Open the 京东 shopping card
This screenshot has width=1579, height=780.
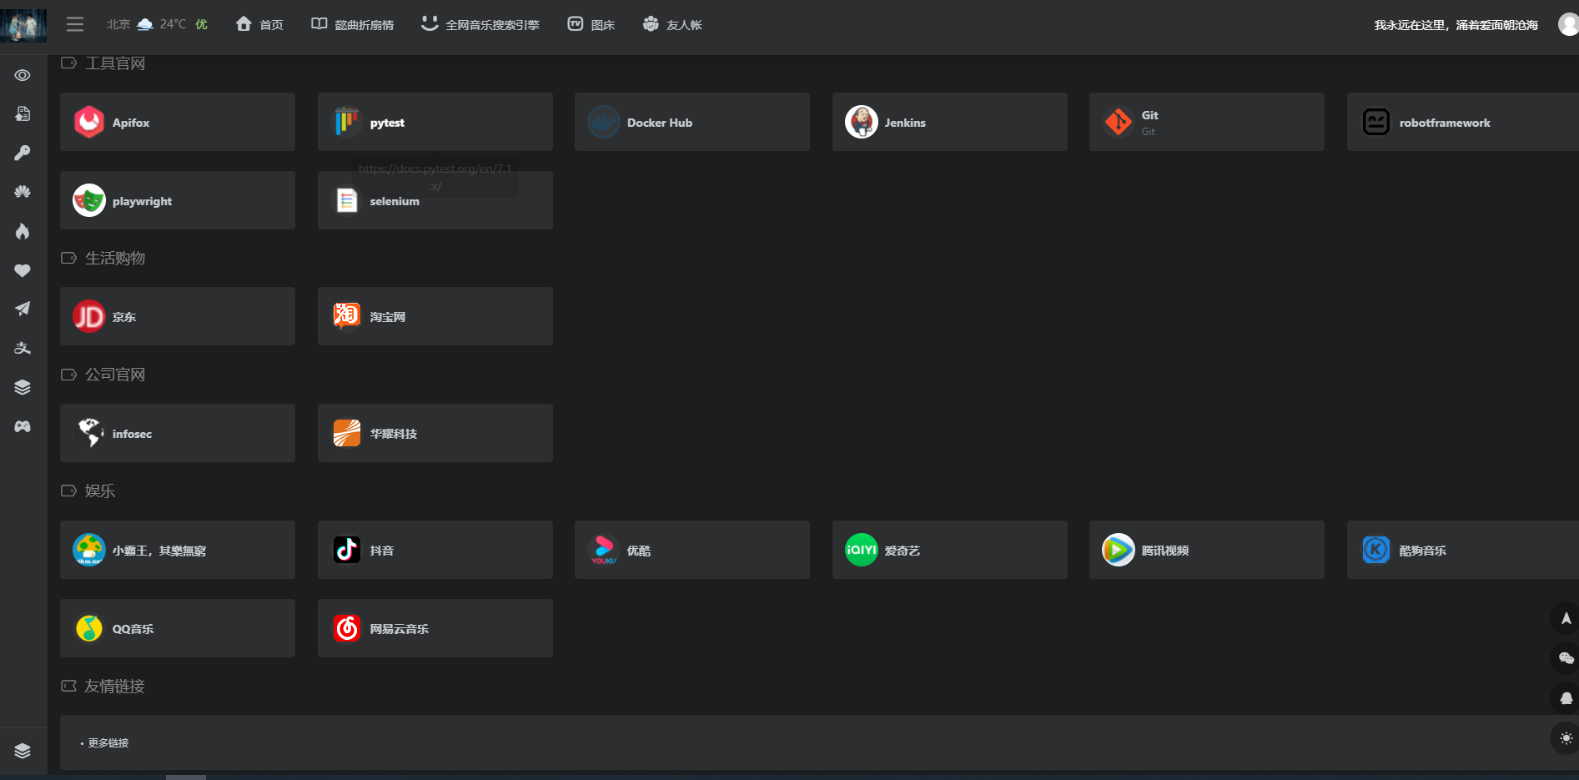tap(178, 316)
